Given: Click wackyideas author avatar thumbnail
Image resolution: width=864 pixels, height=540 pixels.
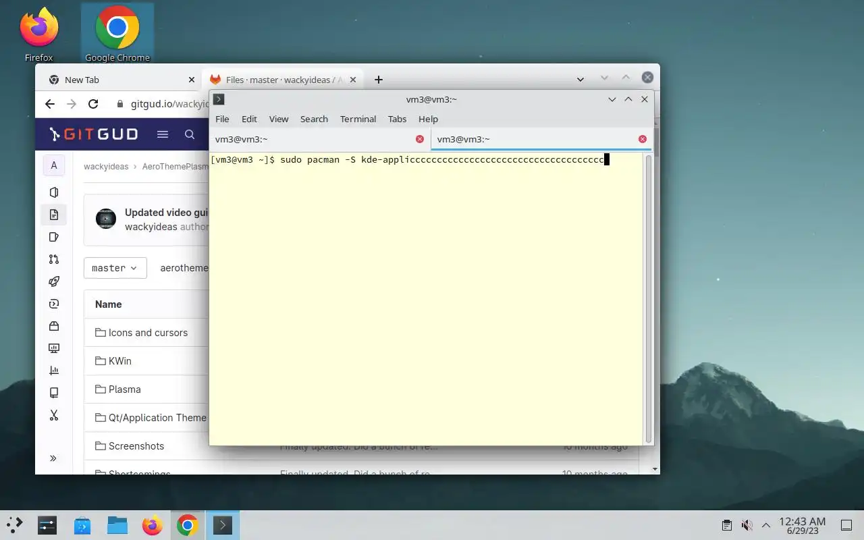Looking at the screenshot, I should (x=106, y=219).
